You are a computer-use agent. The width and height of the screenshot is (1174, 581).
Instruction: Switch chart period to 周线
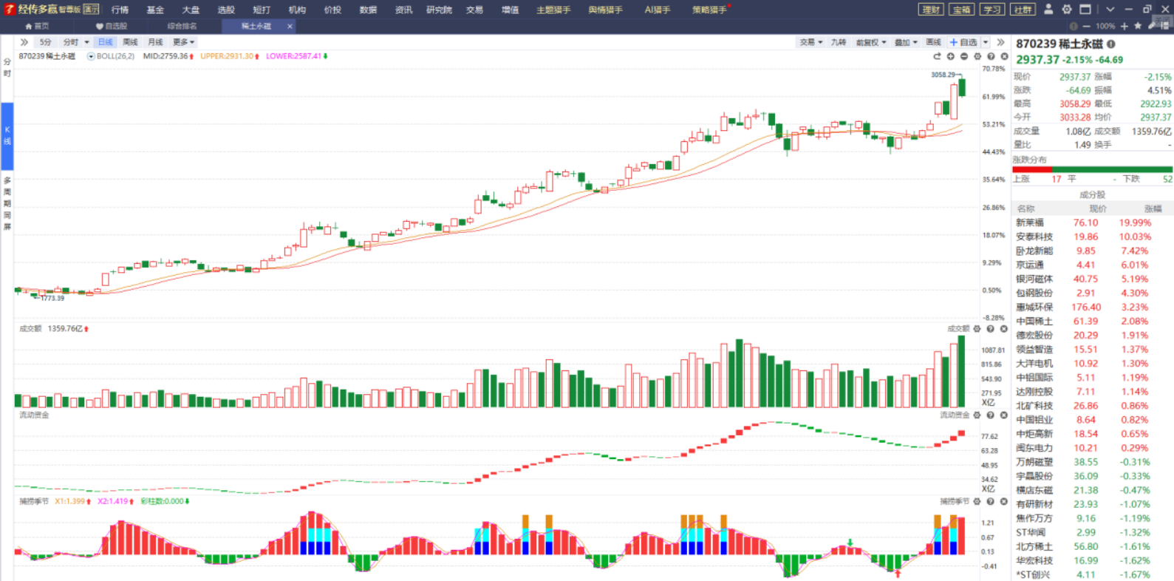pyautogui.click(x=130, y=42)
